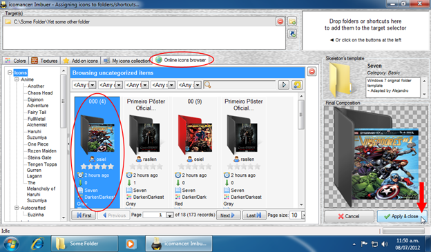Viewport: 431px width, 252px height.
Task: Click the Seven template icon on 00 (9) card
Action: [x=178, y=190]
